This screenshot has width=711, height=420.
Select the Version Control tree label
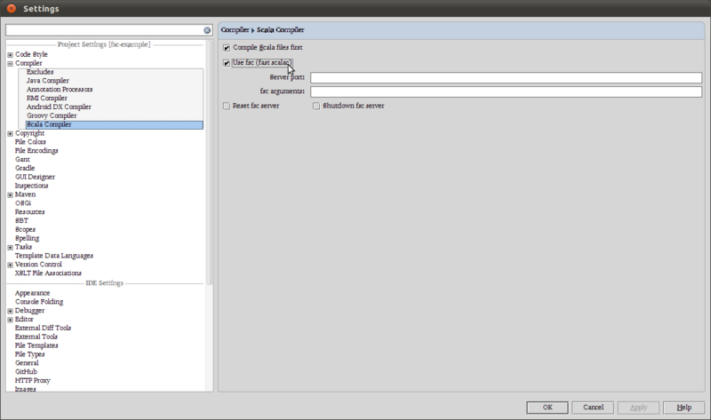(x=38, y=264)
